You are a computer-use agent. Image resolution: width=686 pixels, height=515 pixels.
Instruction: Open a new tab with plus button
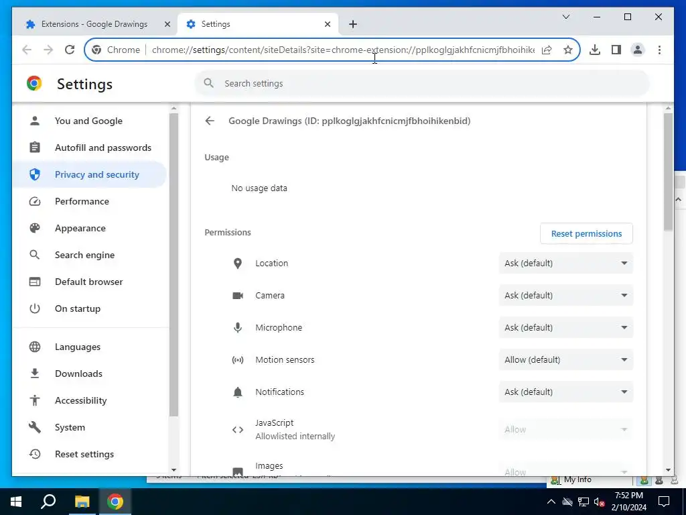tap(353, 24)
